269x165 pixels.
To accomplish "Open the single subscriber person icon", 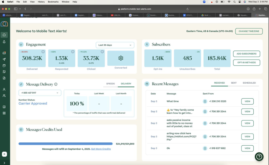I will 4,89.
